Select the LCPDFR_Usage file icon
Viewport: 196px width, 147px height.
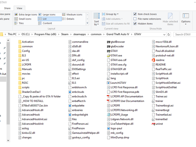click(109, 115)
